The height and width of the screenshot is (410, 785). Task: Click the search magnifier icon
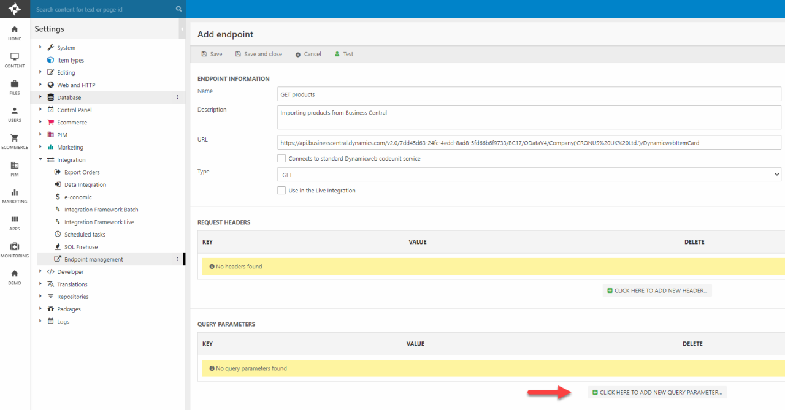click(178, 9)
